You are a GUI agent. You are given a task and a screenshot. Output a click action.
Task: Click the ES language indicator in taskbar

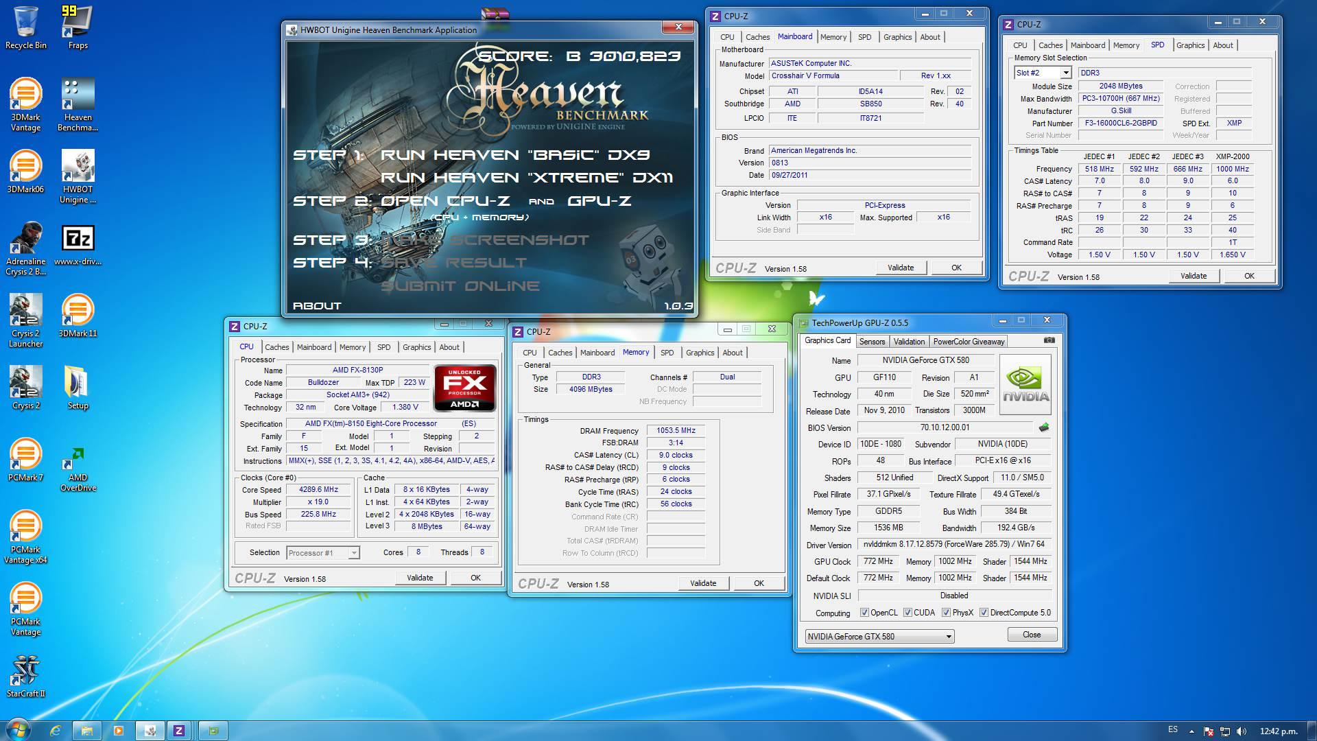1173,729
